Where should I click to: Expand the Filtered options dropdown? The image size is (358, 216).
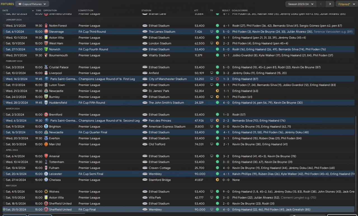(346, 4)
